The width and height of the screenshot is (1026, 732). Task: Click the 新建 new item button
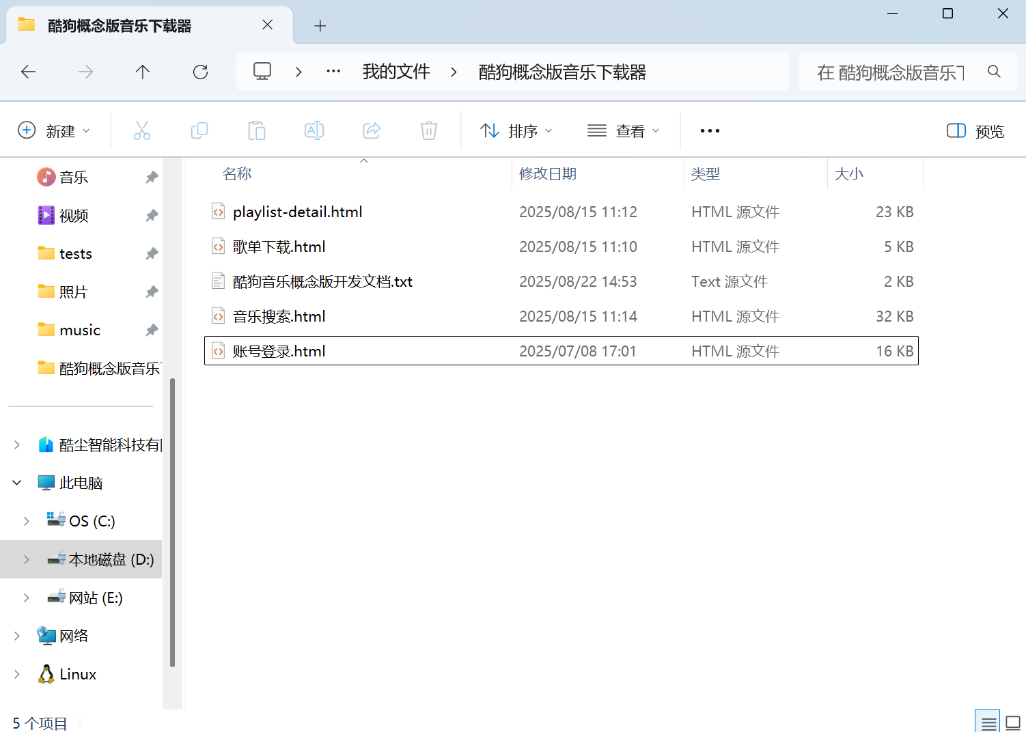tap(55, 131)
